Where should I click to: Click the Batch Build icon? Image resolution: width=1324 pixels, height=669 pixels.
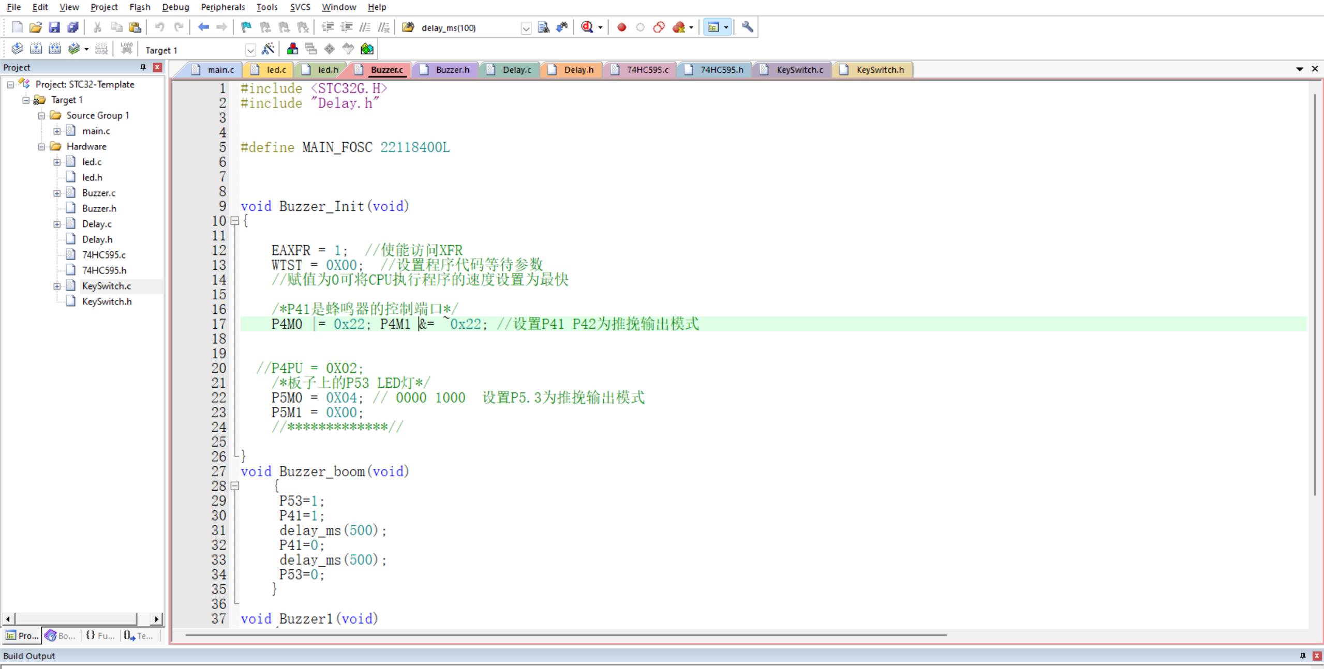pos(74,49)
